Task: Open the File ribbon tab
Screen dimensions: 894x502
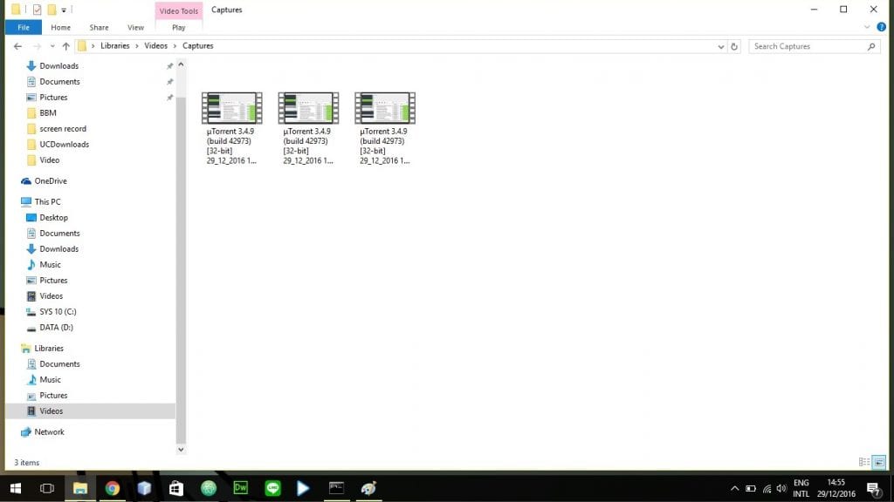Action: (24, 27)
